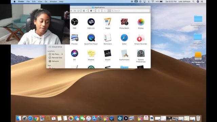Switch Finder to gallery view
This screenshot has height=122, width=217.
(79, 11)
